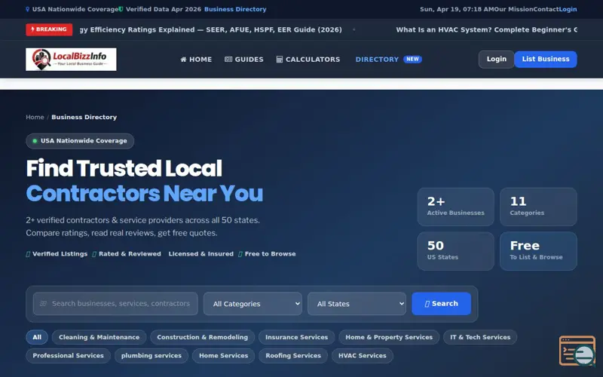Click the shield icon beside Verified Data
Image resolution: width=603 pixels, height=377 pixels.
(x=121, y=9)
